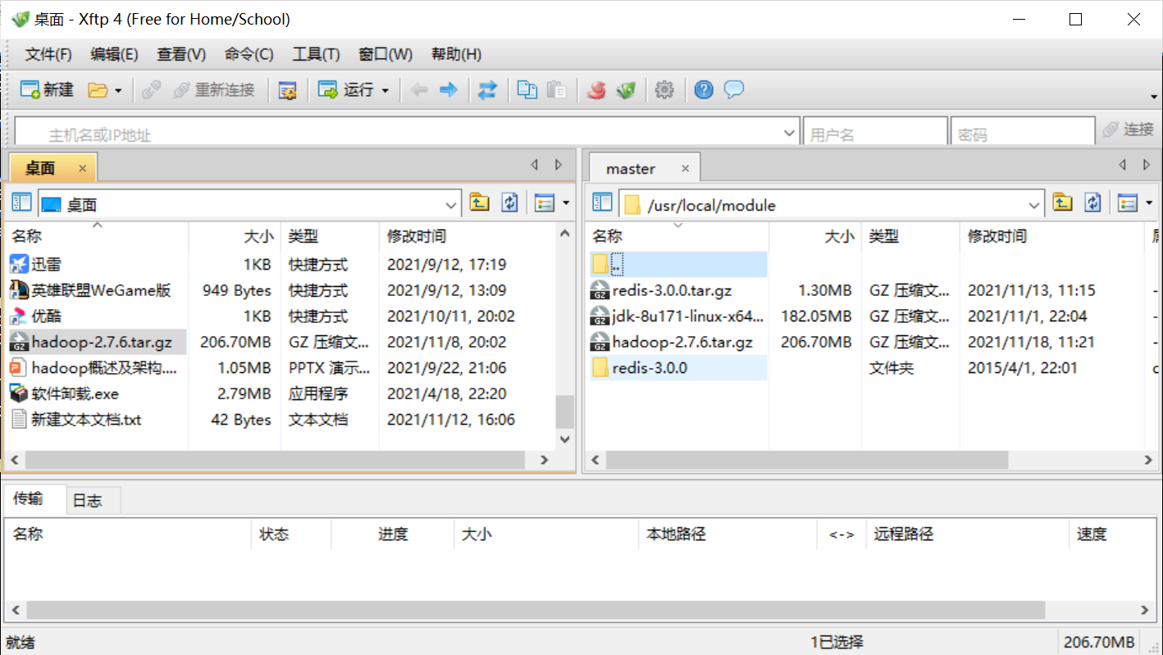
Task: Click the disconnect icon left of 重新连接
Action: (151, 90)
